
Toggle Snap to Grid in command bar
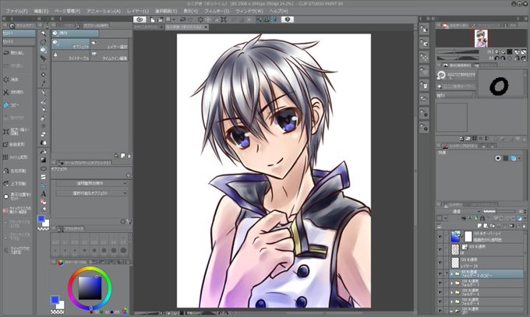(x=274, y=19)
